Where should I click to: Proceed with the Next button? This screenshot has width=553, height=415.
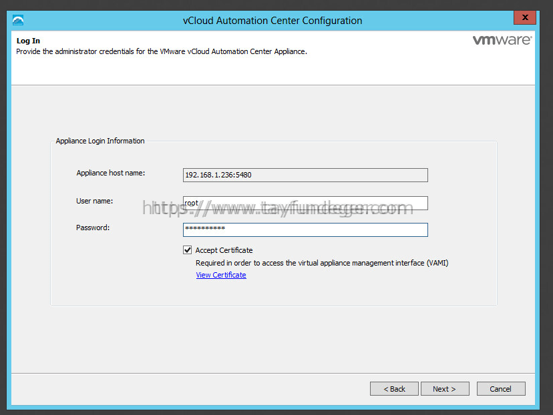coord(445,389)
